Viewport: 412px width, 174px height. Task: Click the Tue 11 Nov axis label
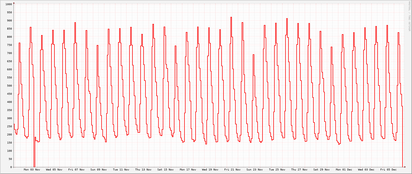tap(121, 169)
